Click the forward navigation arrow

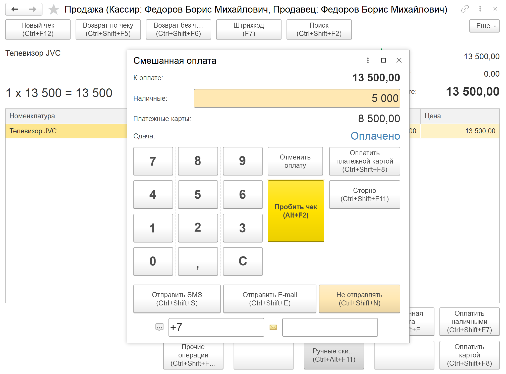33,9
